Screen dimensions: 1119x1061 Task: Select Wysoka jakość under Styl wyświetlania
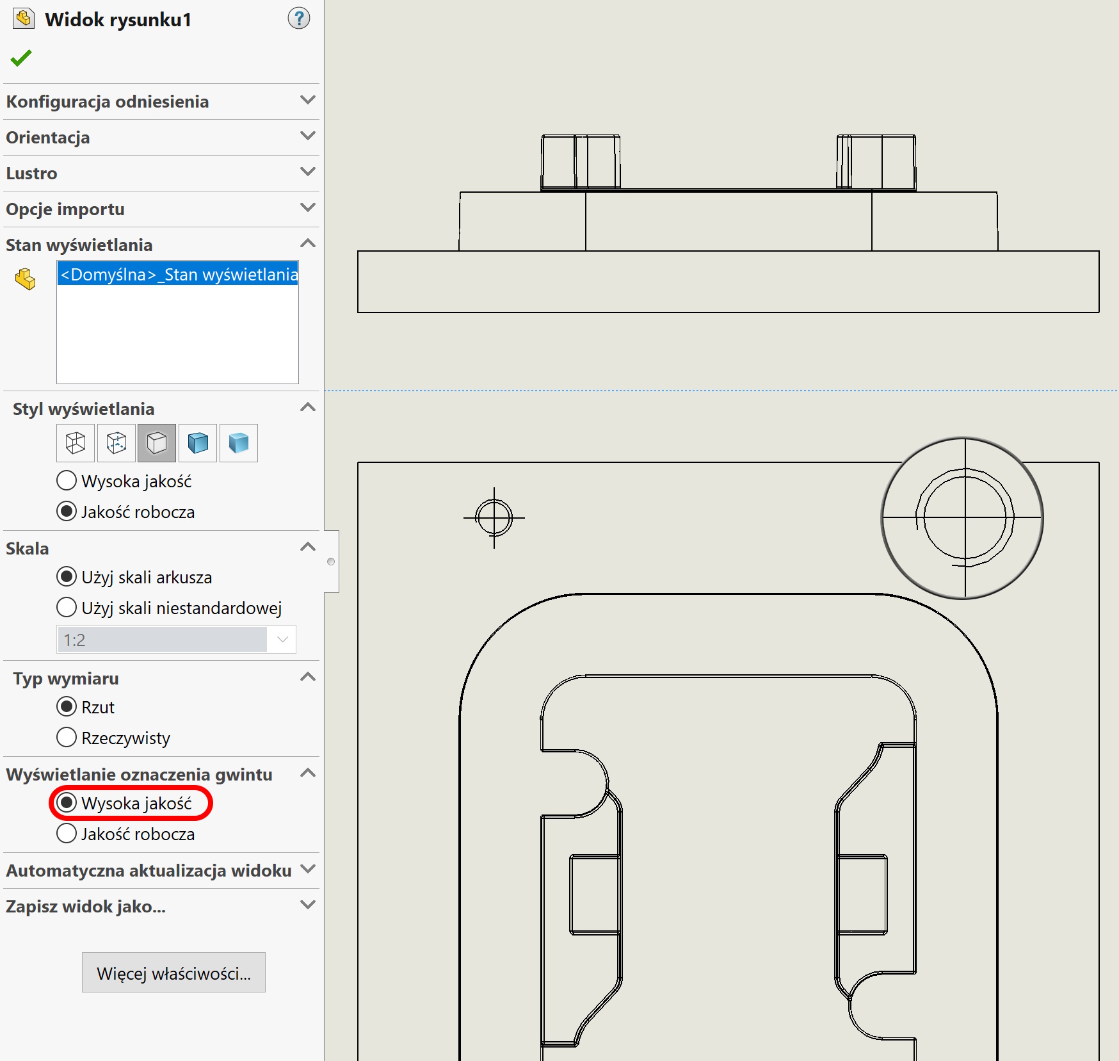124,481
